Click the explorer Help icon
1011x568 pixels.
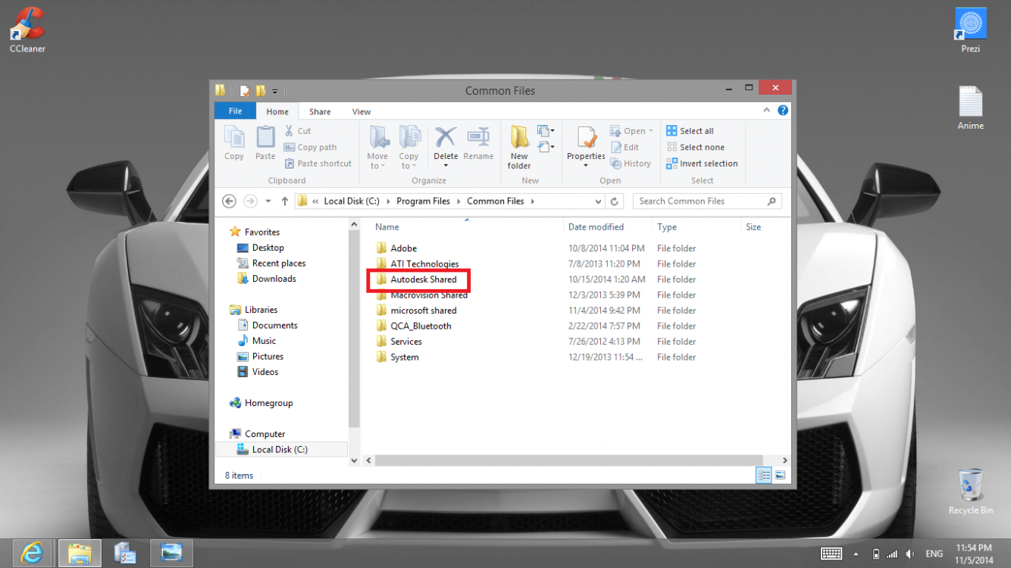click(x=783, y=111)
